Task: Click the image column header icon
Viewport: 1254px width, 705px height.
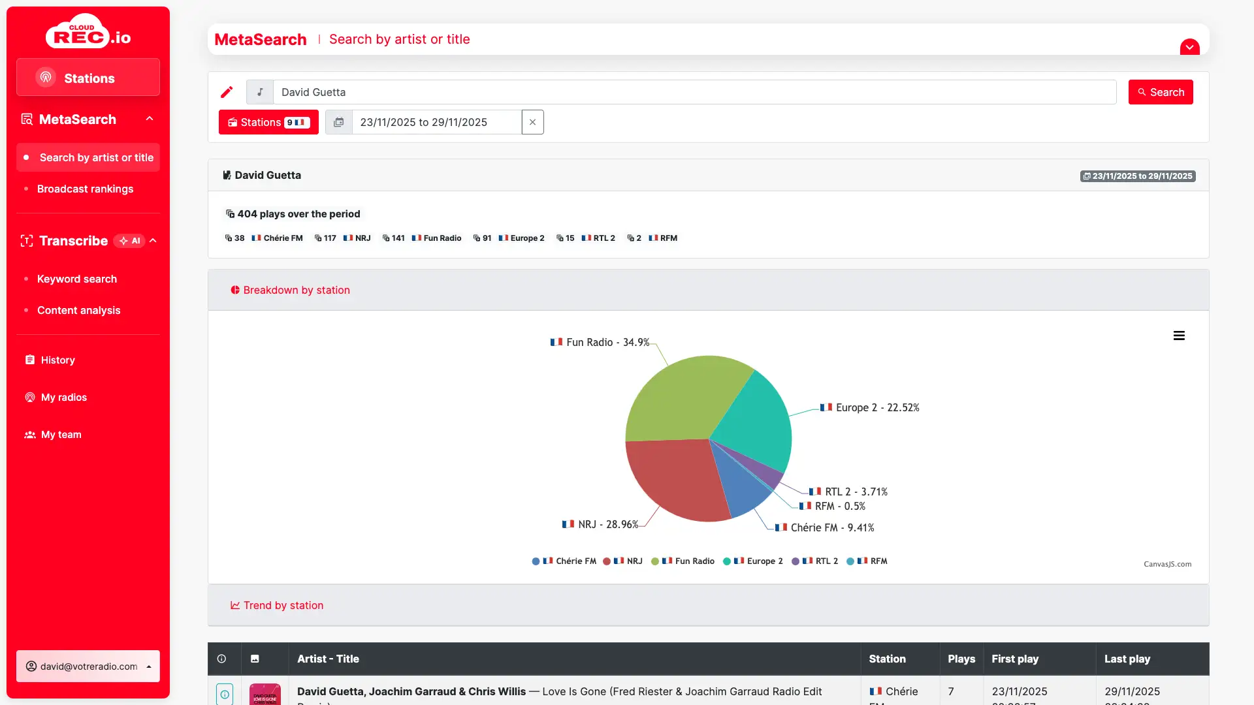Action: [255, 659]
